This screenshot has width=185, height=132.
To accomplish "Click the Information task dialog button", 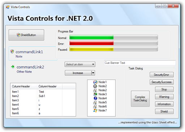I will click(x=164, y=104).
